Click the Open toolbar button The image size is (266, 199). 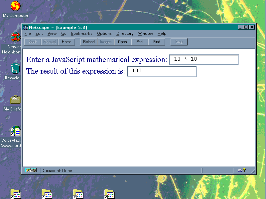[122, 42]
